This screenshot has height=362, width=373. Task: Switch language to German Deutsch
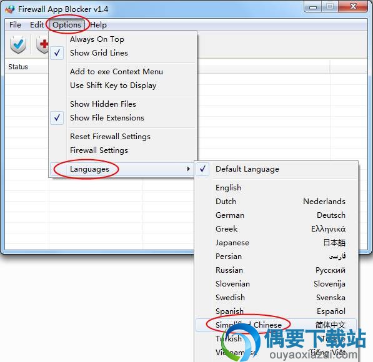click(276, 215)
